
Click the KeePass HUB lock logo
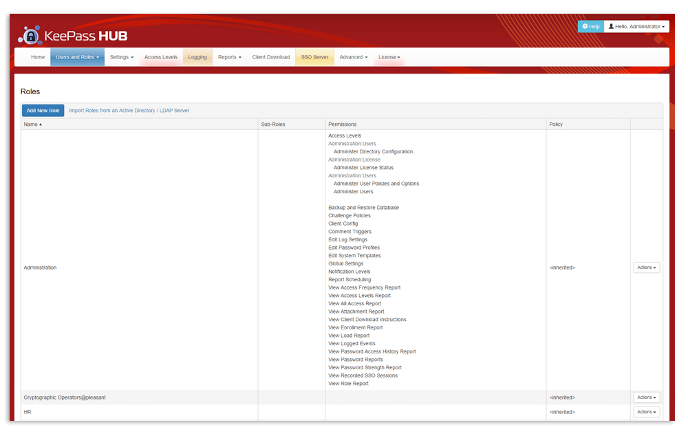pos(30,35)
